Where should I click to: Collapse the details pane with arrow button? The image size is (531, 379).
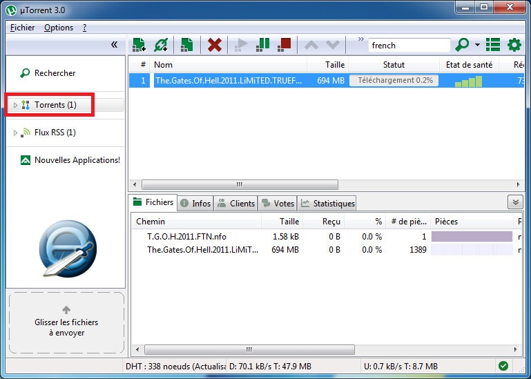pyautogui.click(x=515, y=202)
